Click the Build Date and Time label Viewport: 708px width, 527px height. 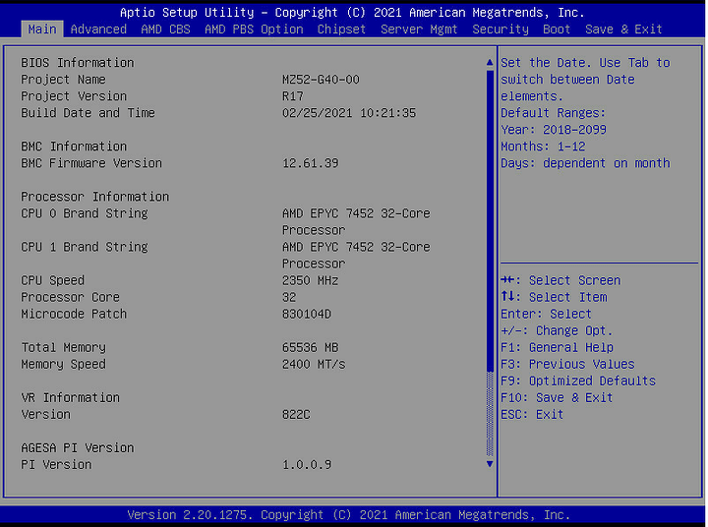pos(88,113)
